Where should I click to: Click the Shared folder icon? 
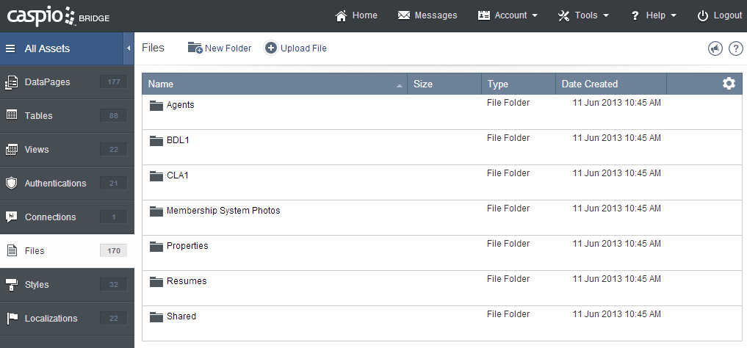tap(156, 316)
